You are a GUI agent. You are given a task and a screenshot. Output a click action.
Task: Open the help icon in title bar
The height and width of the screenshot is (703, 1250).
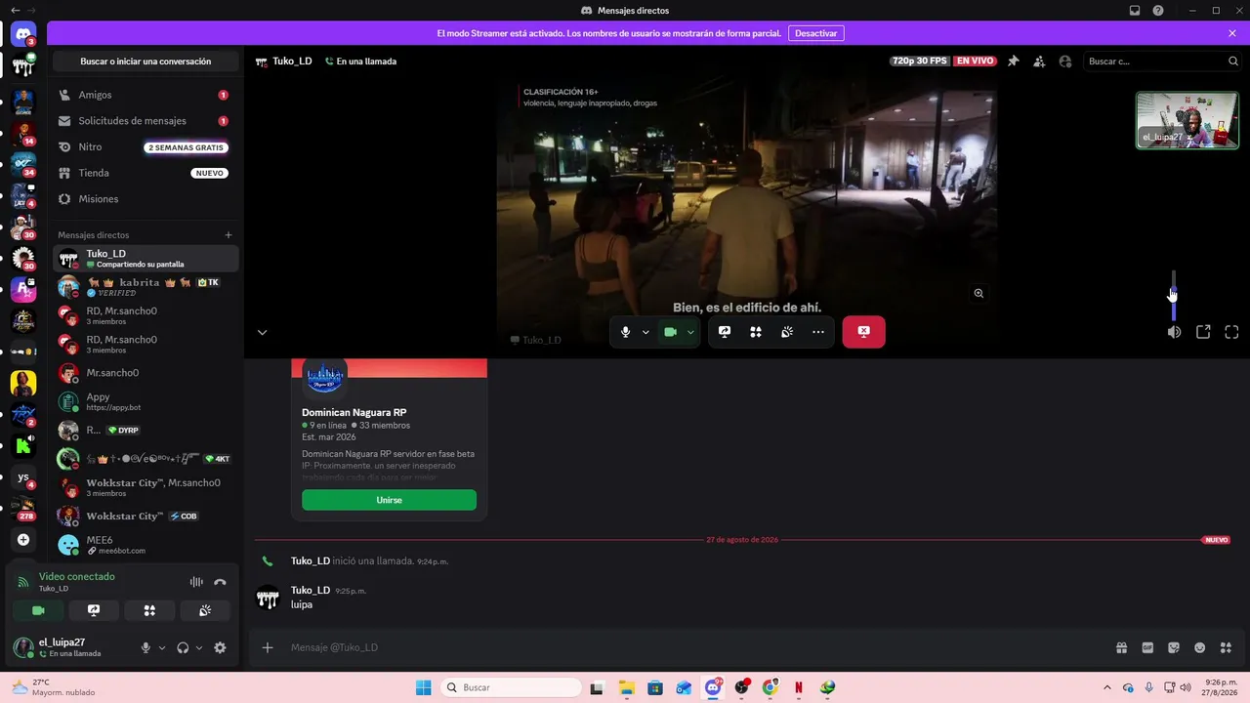(x=1158, y=11)
